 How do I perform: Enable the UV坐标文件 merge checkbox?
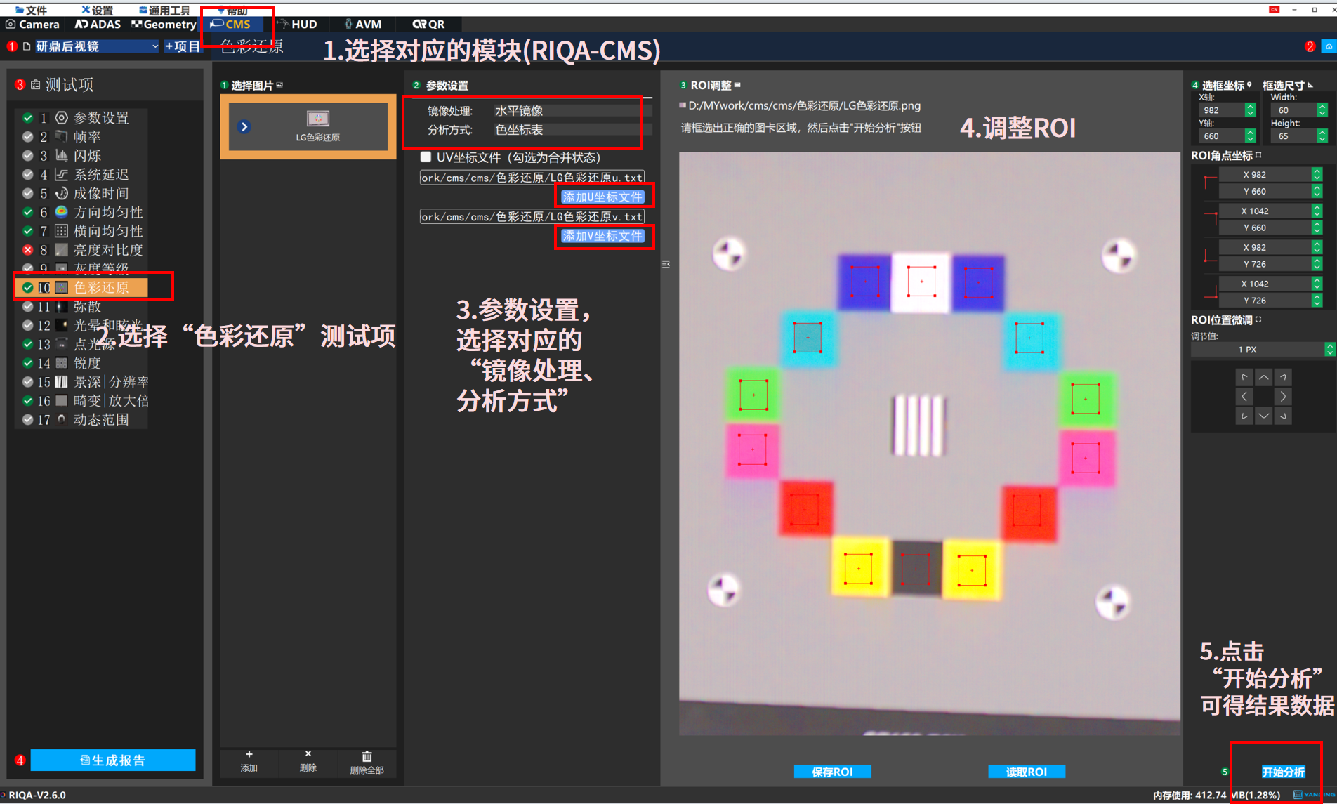[x=426, y=157]
